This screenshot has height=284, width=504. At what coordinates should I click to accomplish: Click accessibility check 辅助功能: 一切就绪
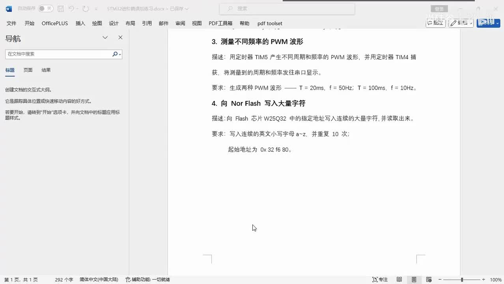tap(148, 280)
